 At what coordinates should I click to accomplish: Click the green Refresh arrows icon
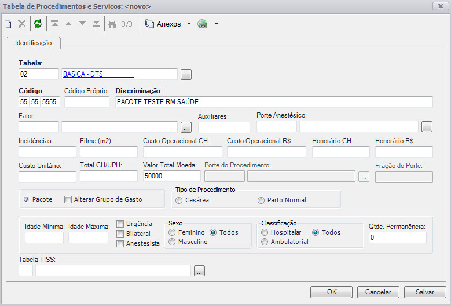[x=38, y=24]
